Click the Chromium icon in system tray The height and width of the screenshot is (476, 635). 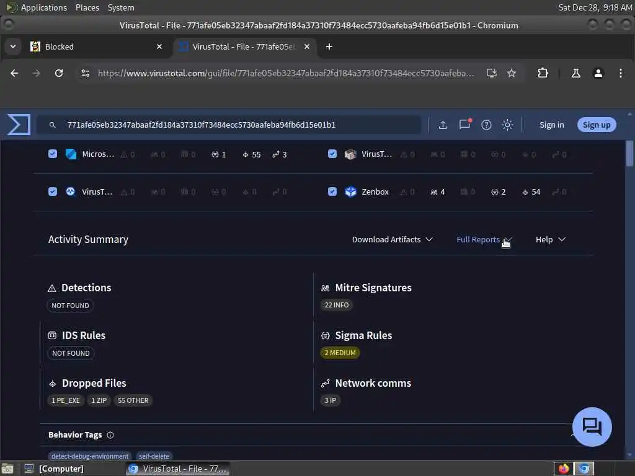[x=584, y=469]
